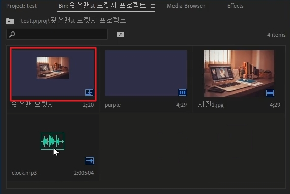Viewport: 290px width, 194px height.
Task: Click the video badge on 사진1.jpg
Action: [270, 93]
